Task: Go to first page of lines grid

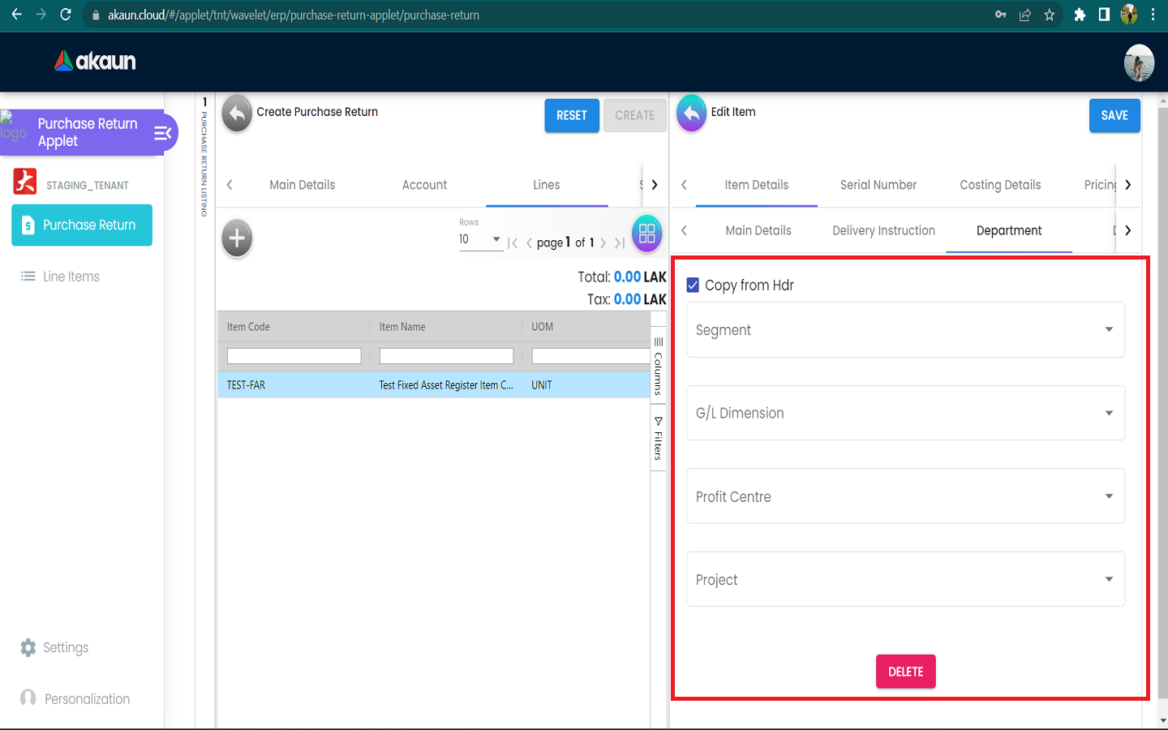Action: (513, 243)
